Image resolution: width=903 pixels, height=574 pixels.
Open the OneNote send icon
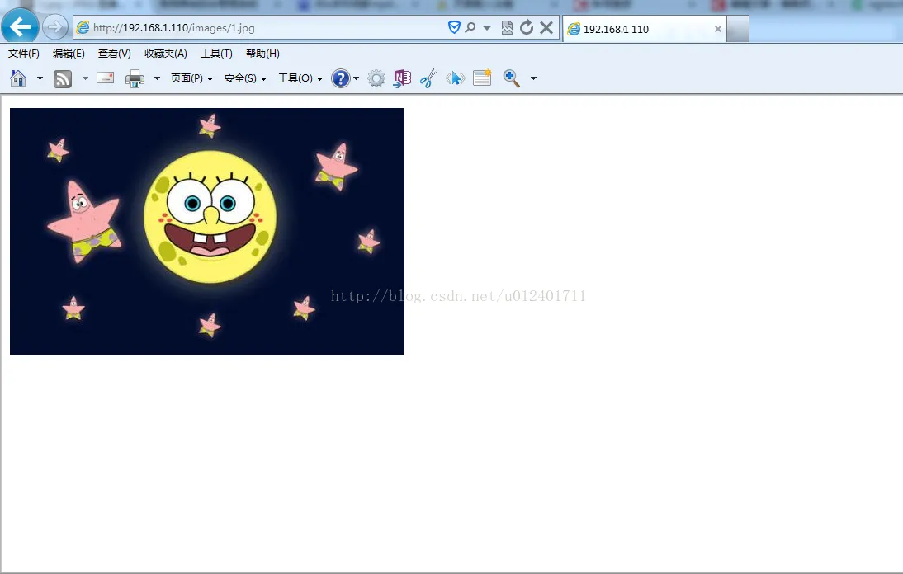(402, 78)
